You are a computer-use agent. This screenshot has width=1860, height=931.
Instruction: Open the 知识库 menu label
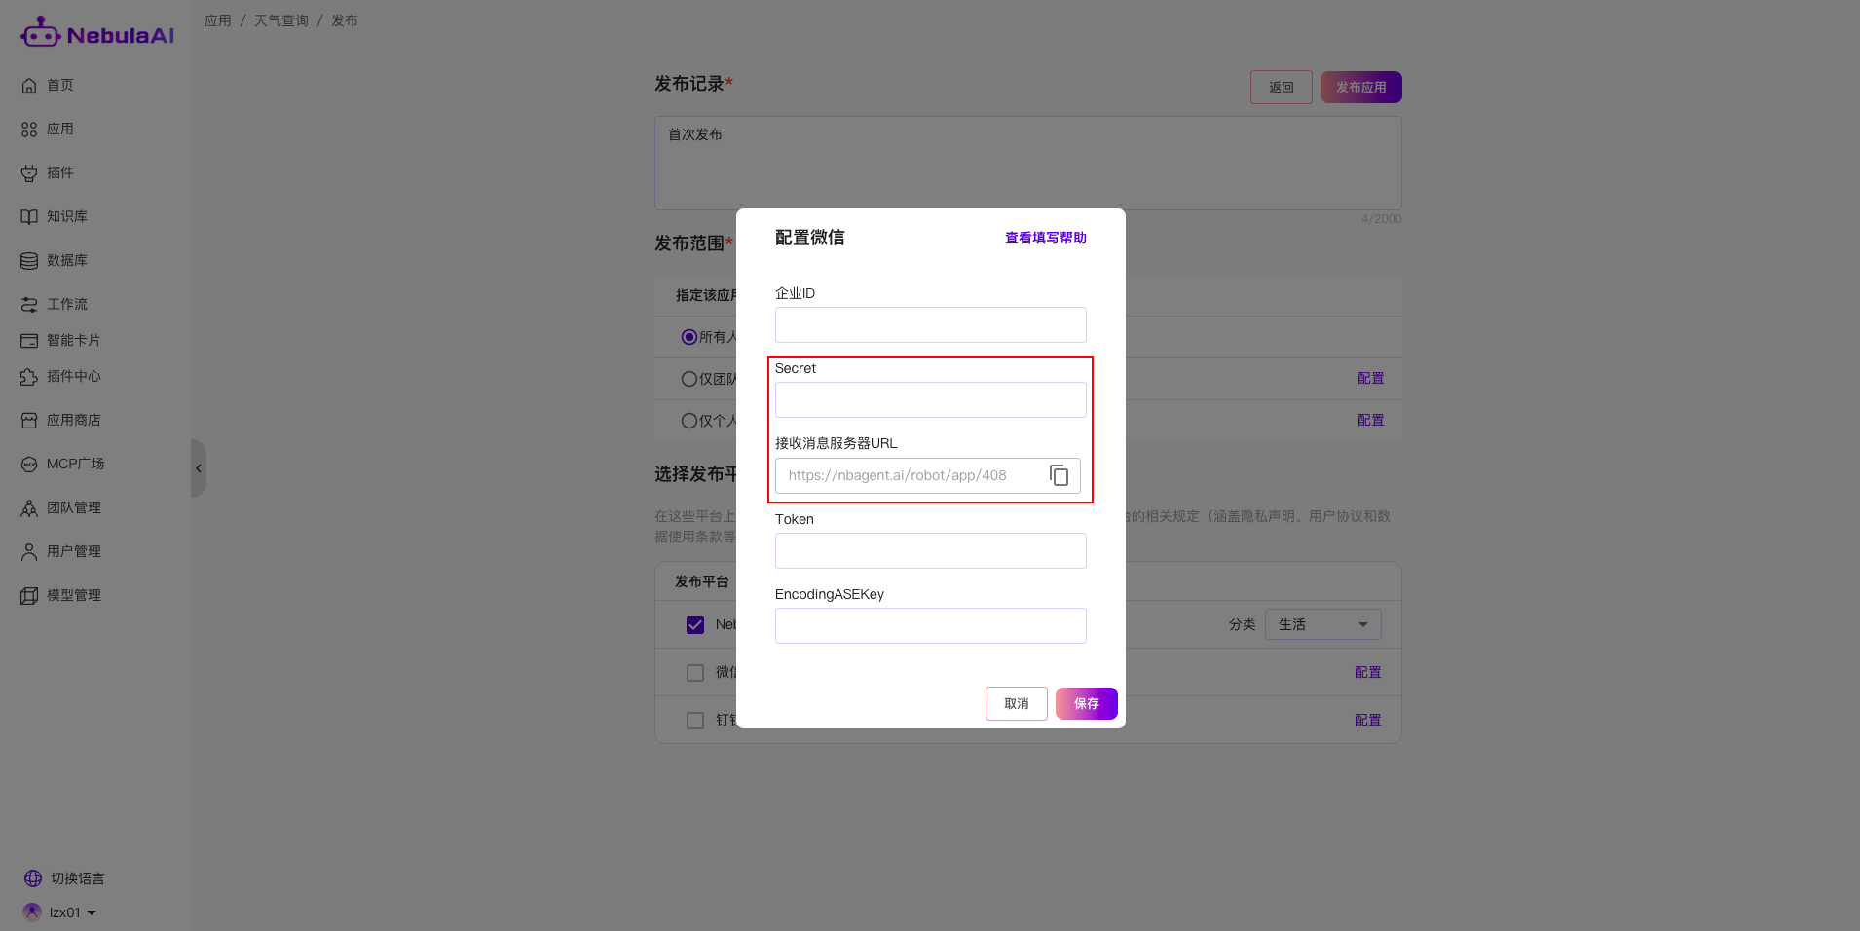click(x=67, y=216)
